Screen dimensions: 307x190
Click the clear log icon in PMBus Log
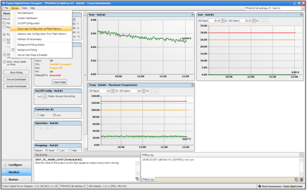tap(301, 179)
